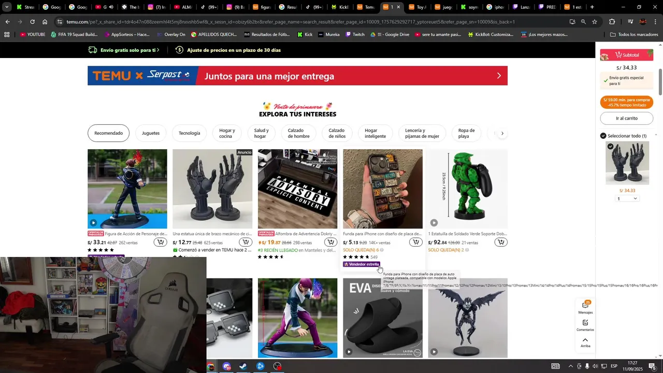
Task: Open the Comentarios feedback icon
Action: [585, 325]
